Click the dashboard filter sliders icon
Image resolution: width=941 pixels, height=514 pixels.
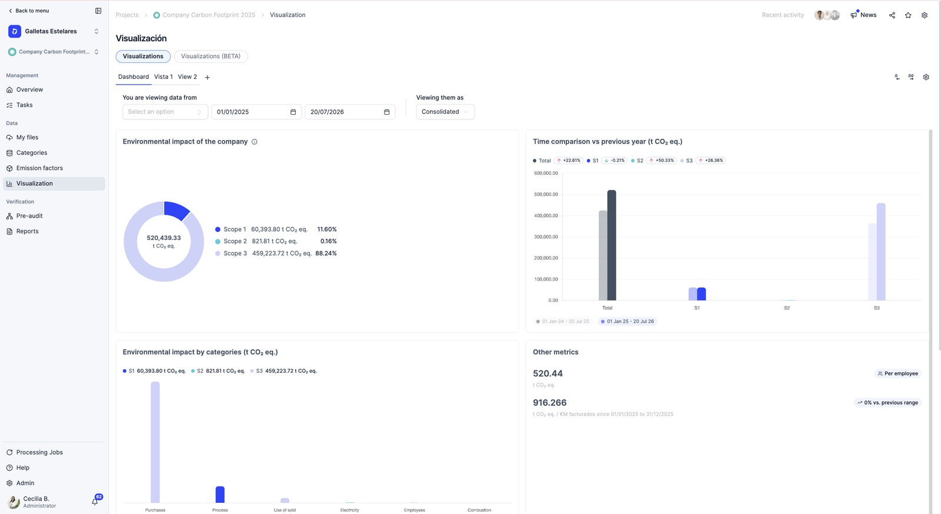coord(911,77)
